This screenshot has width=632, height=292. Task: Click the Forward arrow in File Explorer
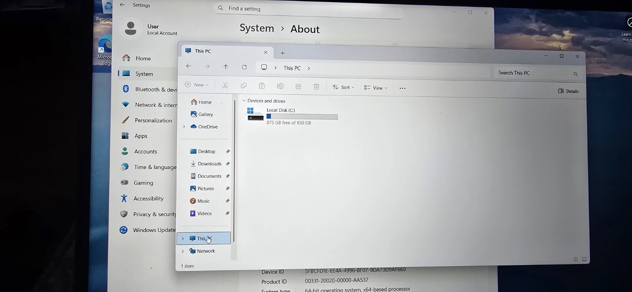[x=207, y=67]
